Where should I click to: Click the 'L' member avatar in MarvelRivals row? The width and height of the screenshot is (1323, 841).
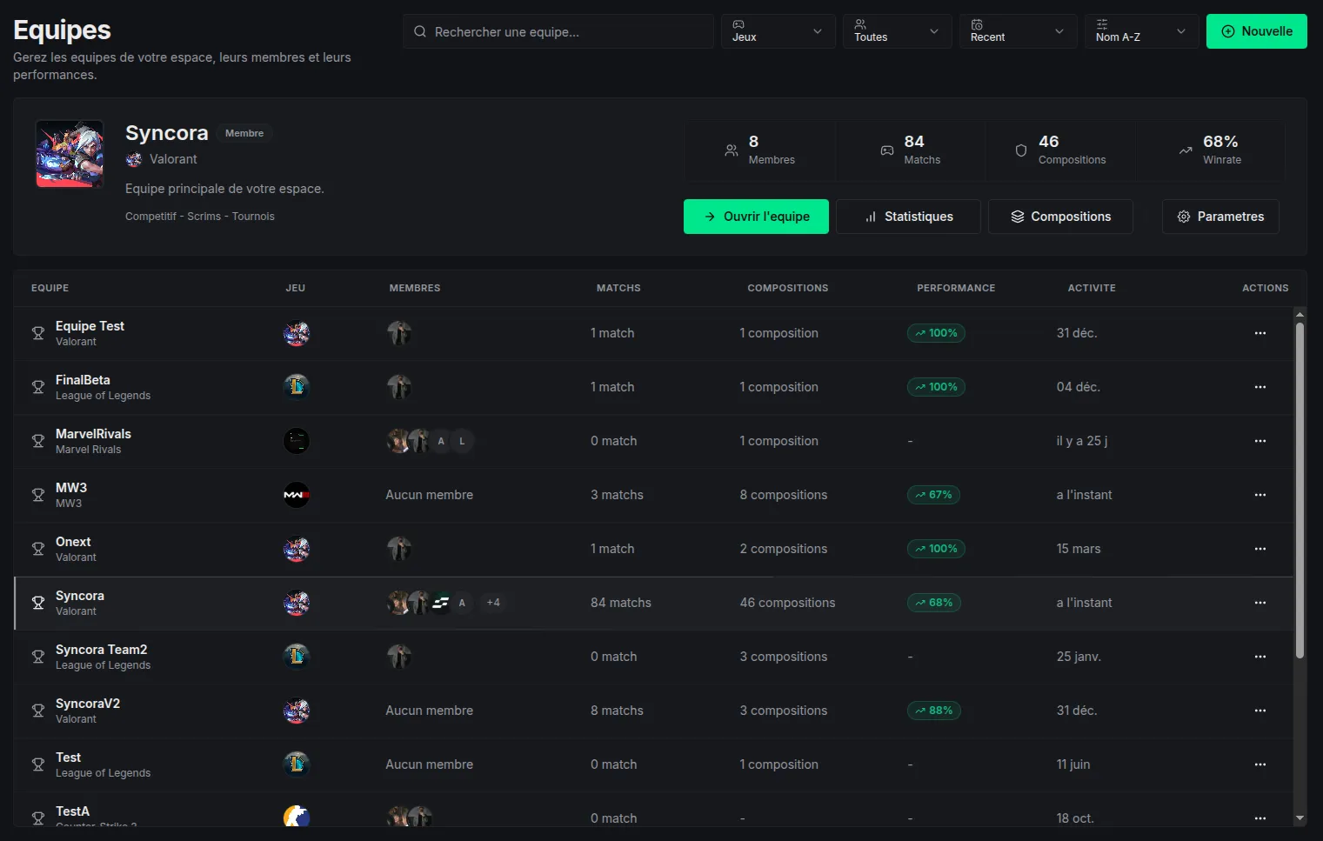(x=462, y=441)
